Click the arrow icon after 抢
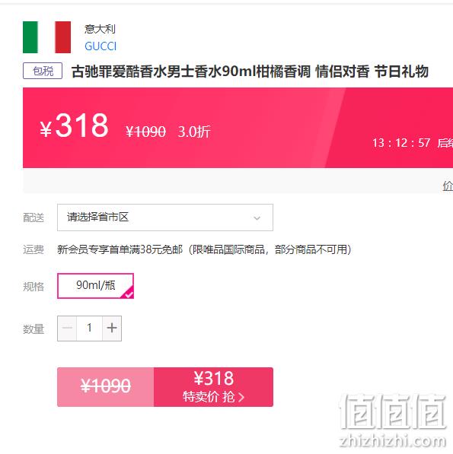 point(241,398)
